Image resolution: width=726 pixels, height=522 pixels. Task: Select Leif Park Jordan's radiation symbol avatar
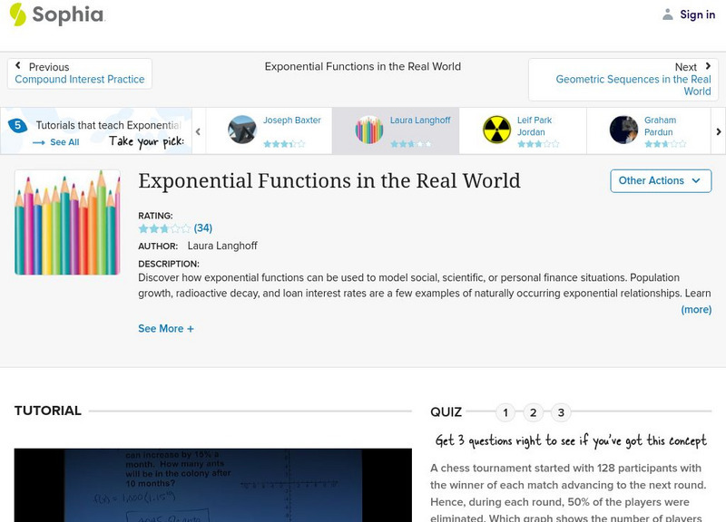tap(495, 130)
